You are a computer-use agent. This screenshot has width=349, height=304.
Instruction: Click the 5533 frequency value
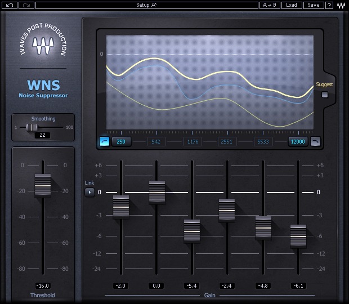pyautogui.click(x=263, y=141)
